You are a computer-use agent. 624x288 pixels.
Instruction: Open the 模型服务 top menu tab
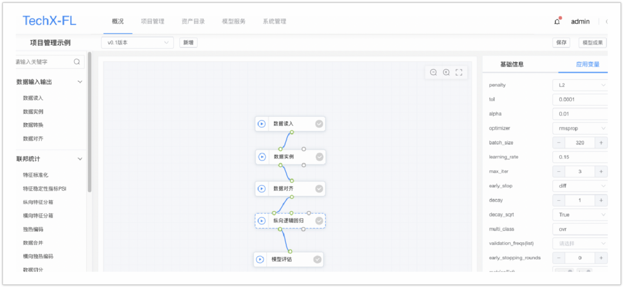(x=234, y=21)
